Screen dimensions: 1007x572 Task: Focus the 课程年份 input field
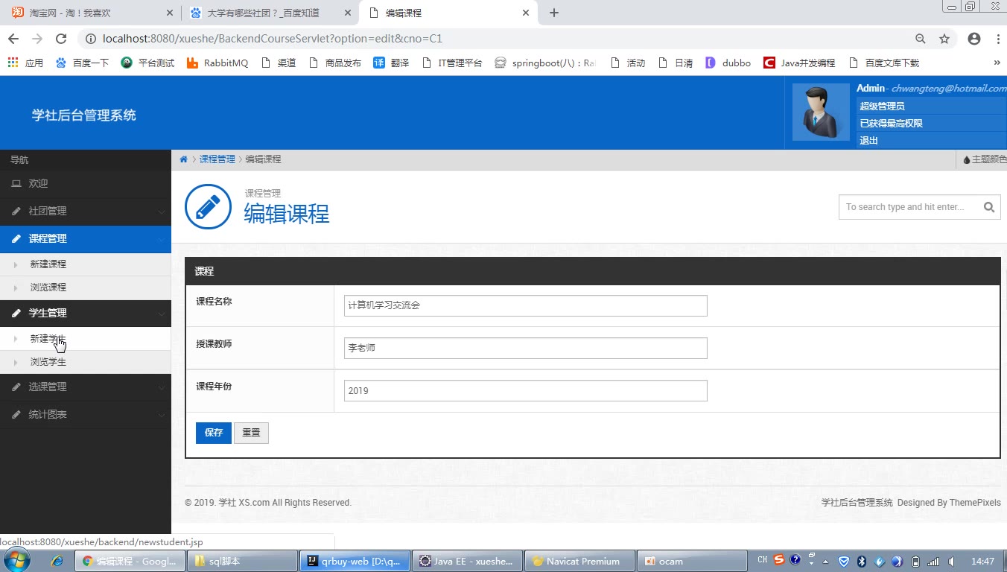(525, 391)
